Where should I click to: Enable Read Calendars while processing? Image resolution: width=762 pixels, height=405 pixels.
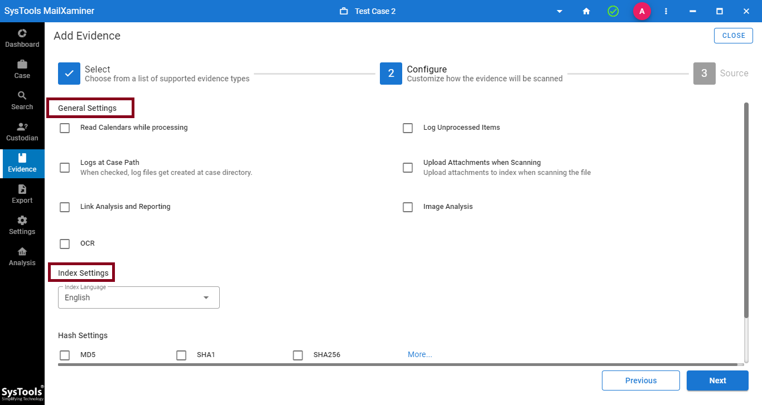[65, 128]
